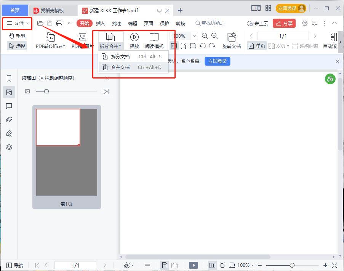Enable single page (单页) view mode
The image size is (344, 271).
coord(256,46)
